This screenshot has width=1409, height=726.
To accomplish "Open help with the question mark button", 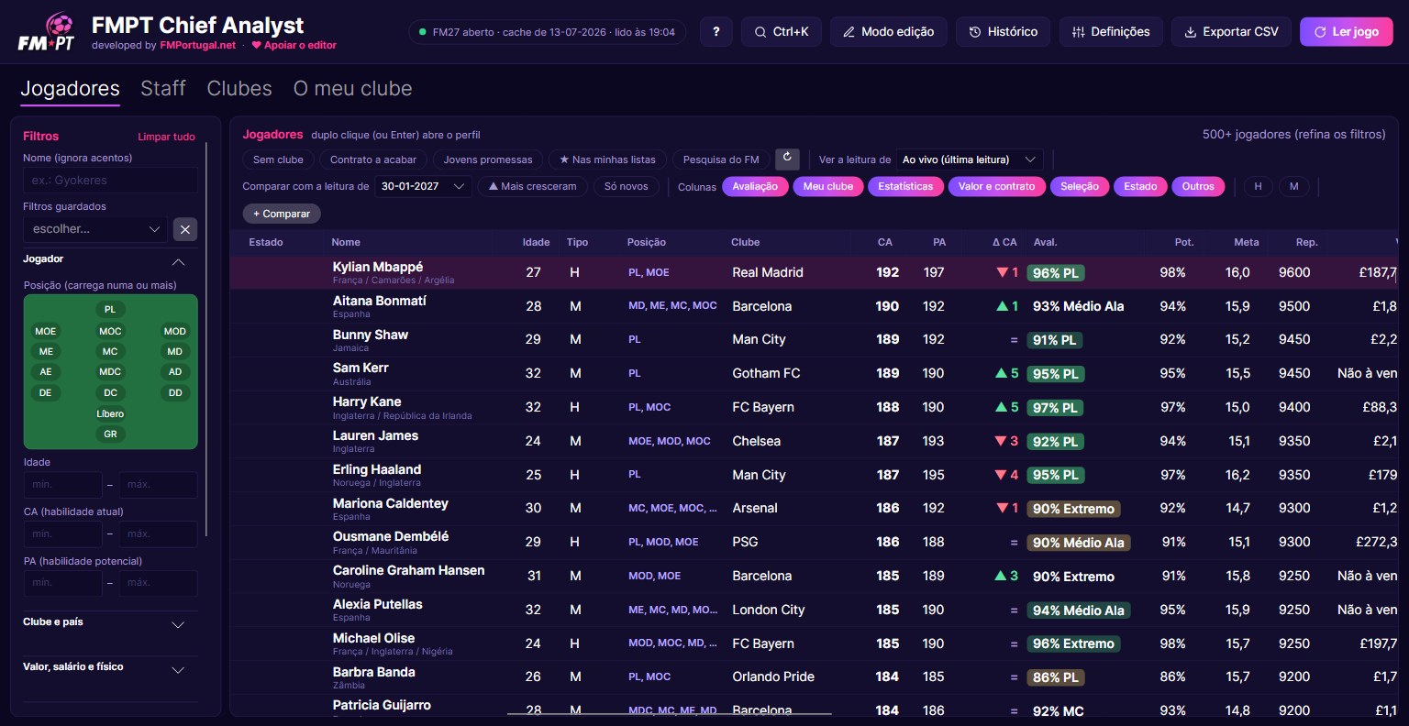I will pos(716,31).
